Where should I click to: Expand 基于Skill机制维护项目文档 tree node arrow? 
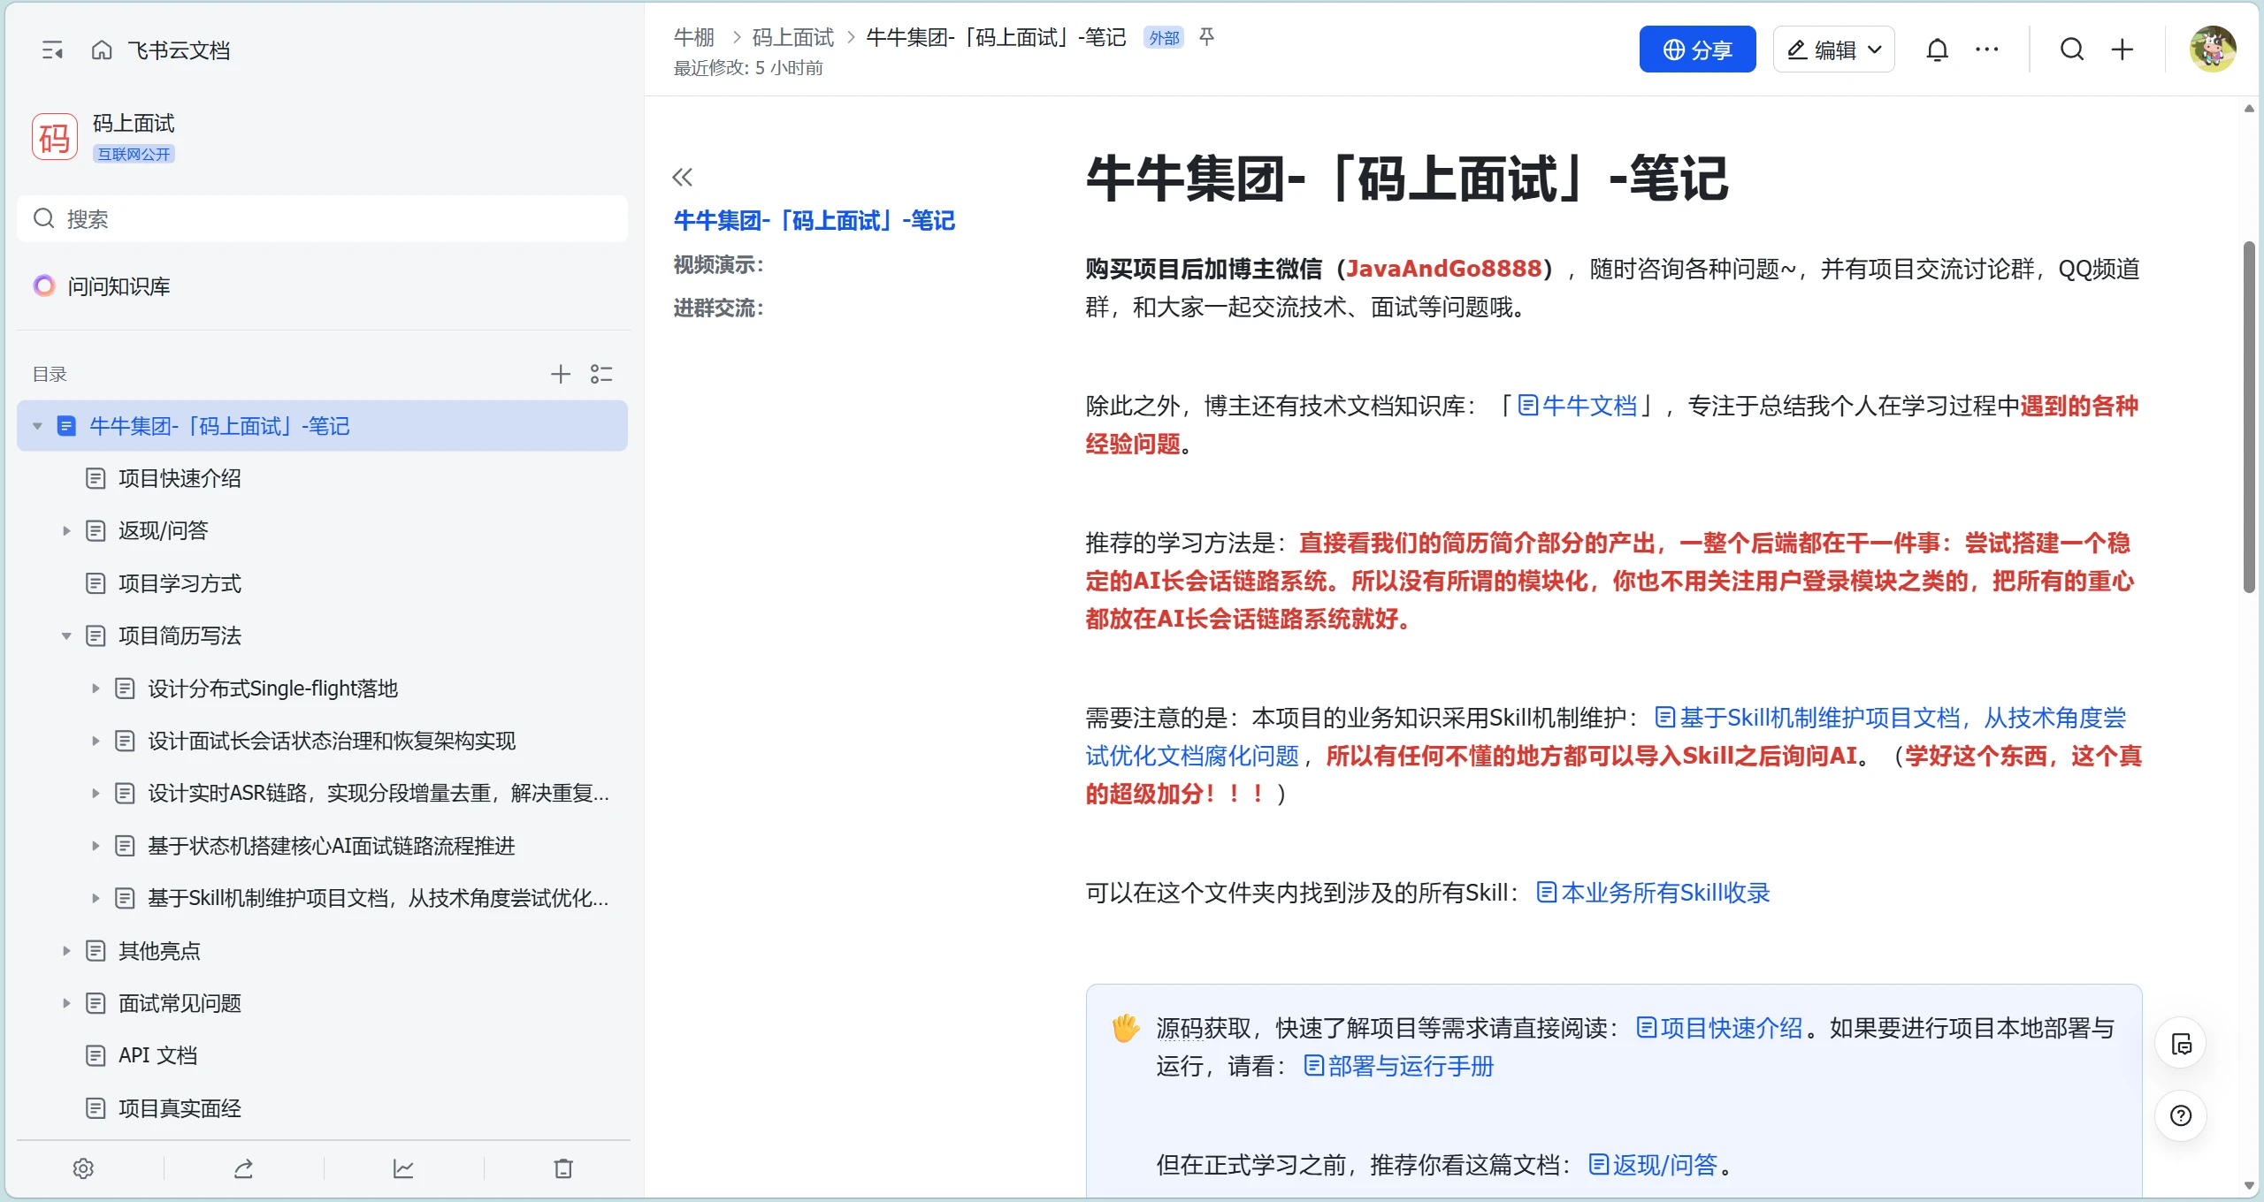coord(96,898)
